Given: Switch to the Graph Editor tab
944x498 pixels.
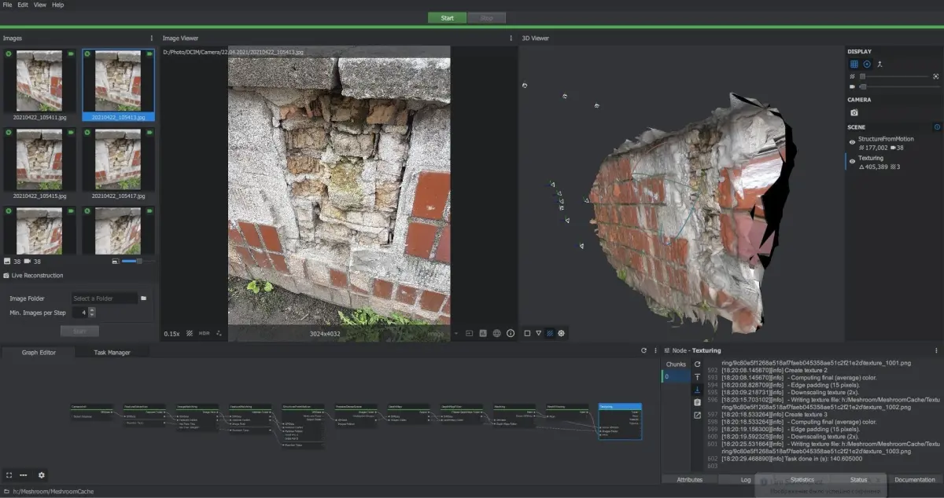Looking at the screenshot, I should coord(39,353).
